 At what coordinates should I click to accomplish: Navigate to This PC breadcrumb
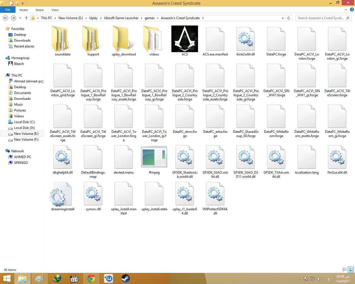47,18
